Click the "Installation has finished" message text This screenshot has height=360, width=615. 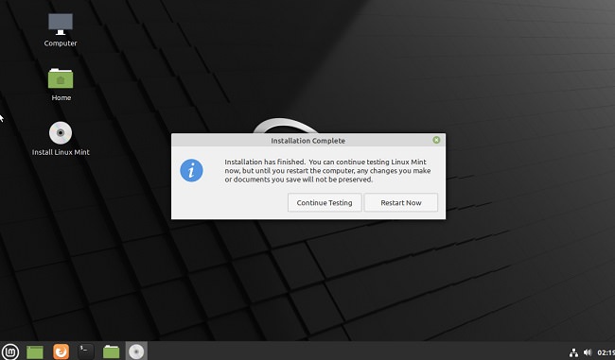pos(327,170)
